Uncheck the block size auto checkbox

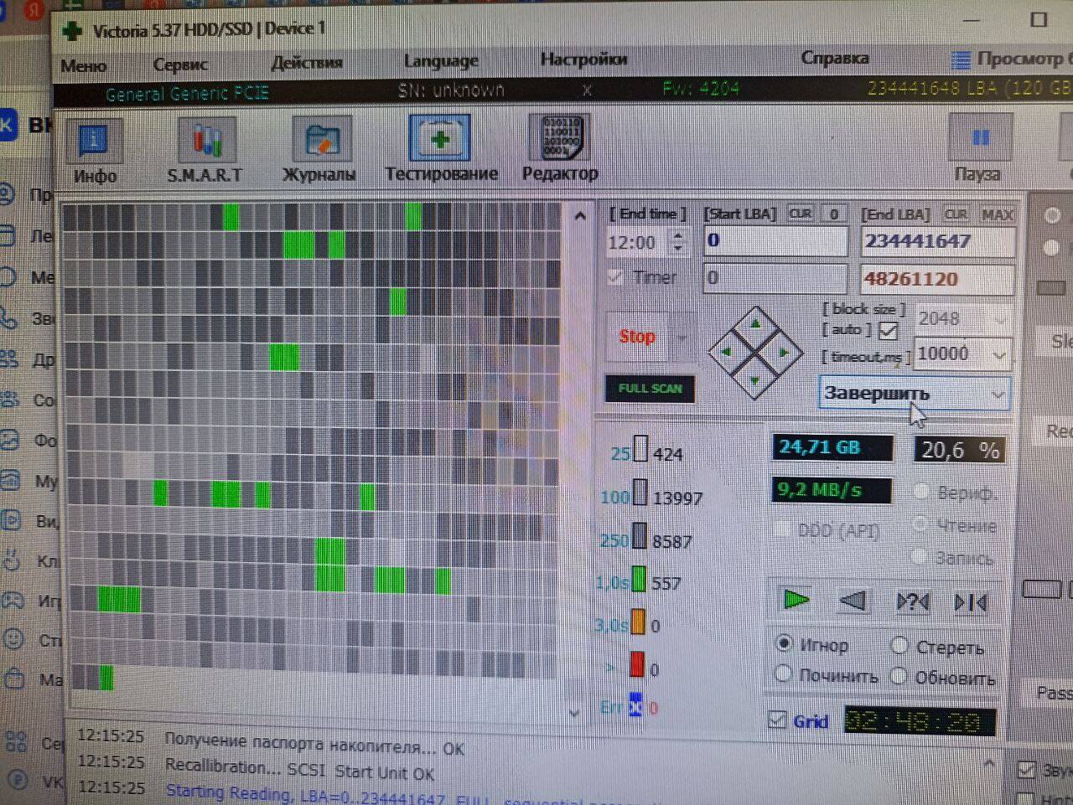coord(888,331)
